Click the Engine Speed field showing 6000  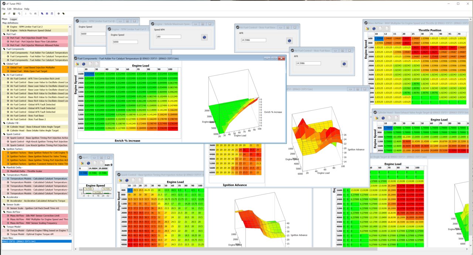pyautogui.click(x=125, y=42)
